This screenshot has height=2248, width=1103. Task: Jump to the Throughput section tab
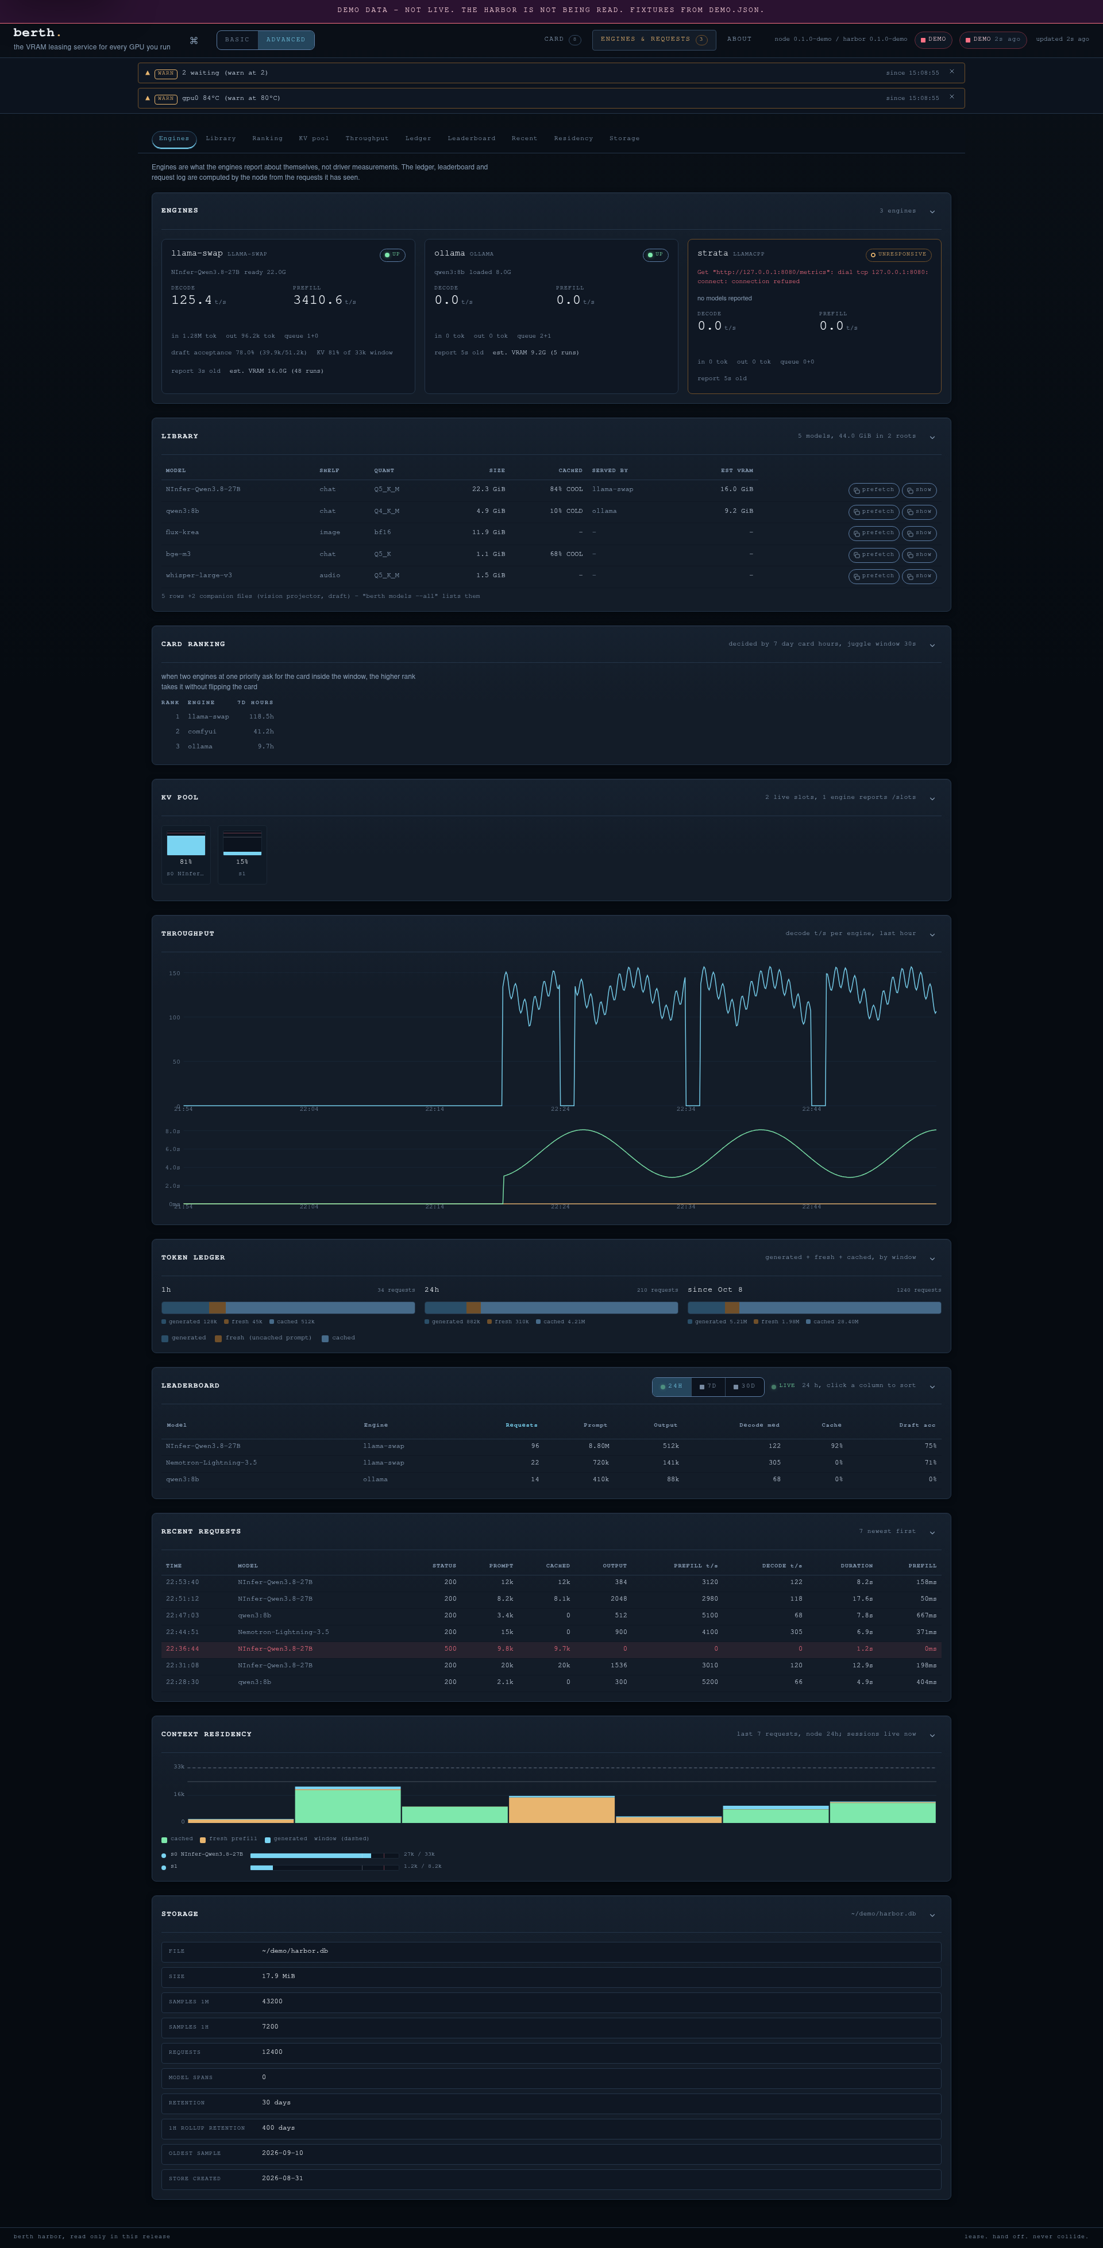(x=367, y=139)
